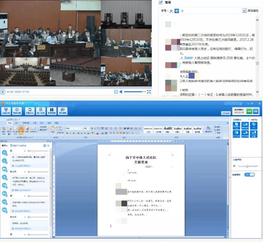Image resolution: width=263 pixels, height=242 pixels.
Task: Open the 开始 Home ribbon tab
Action: [x=10, y=123]
